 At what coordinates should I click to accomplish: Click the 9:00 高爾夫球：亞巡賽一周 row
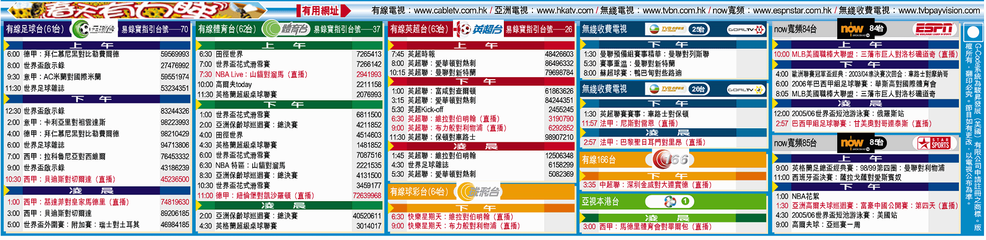(866, 224)
